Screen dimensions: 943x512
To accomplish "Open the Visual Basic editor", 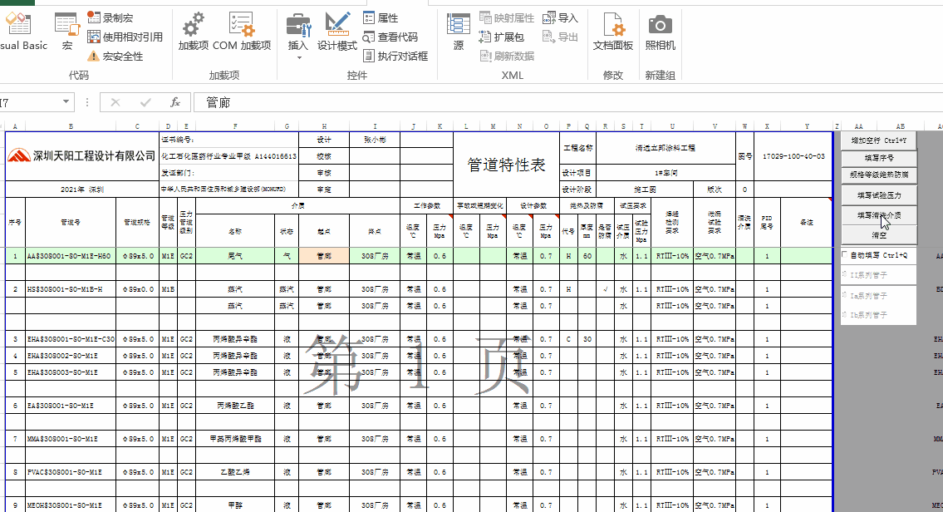I will pyautogui.click(x=22, y=32).
